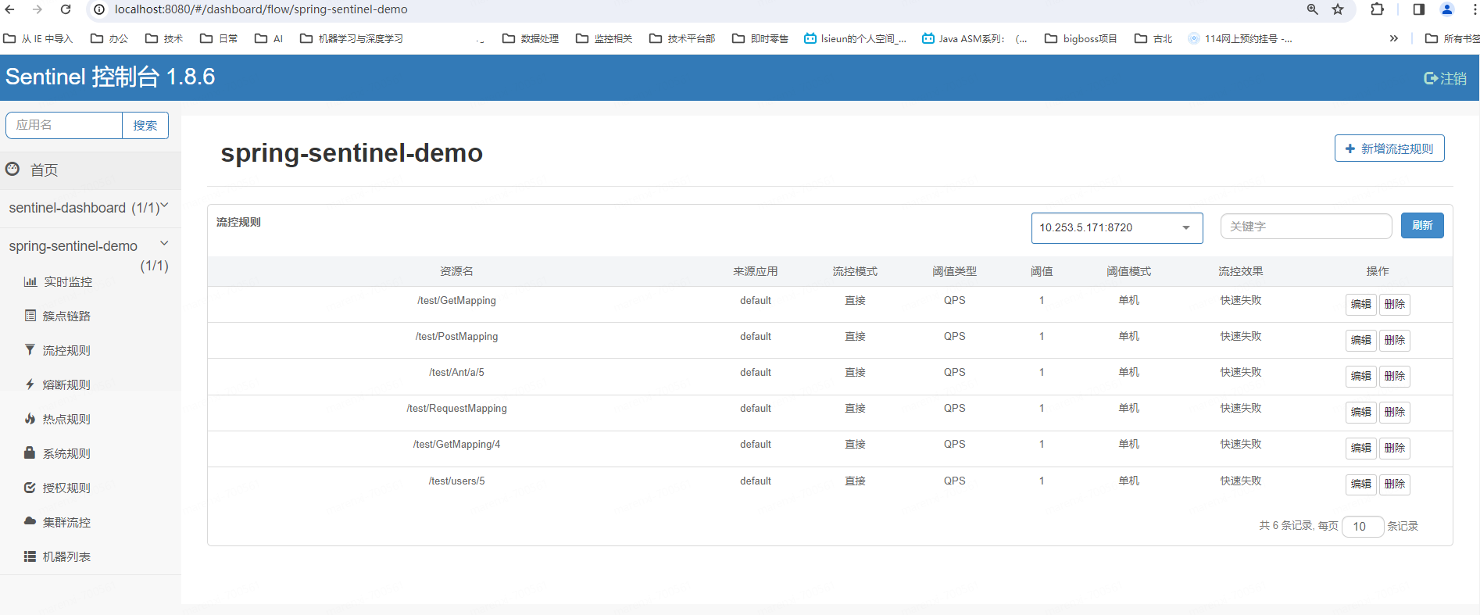The width and height of the screenshot is (1480, 615).
Task: Go to 簇点链路 menu item
Action: click(x=66, y=316)
